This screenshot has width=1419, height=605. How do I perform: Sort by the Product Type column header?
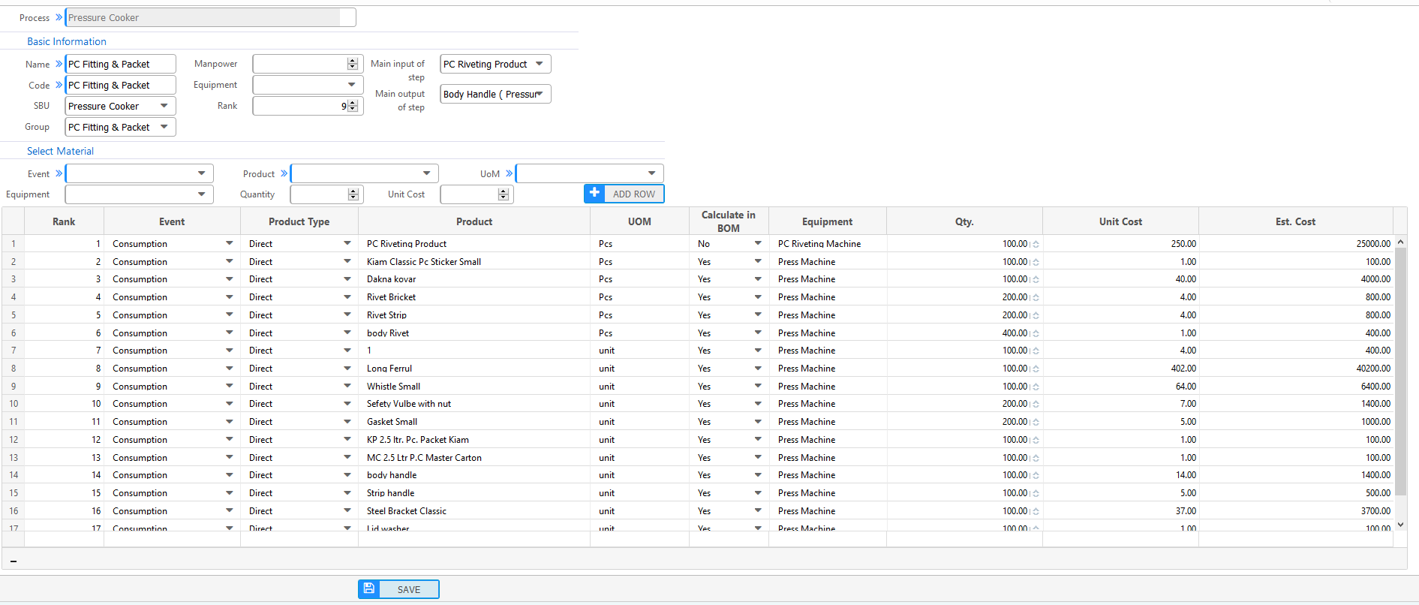299,221
